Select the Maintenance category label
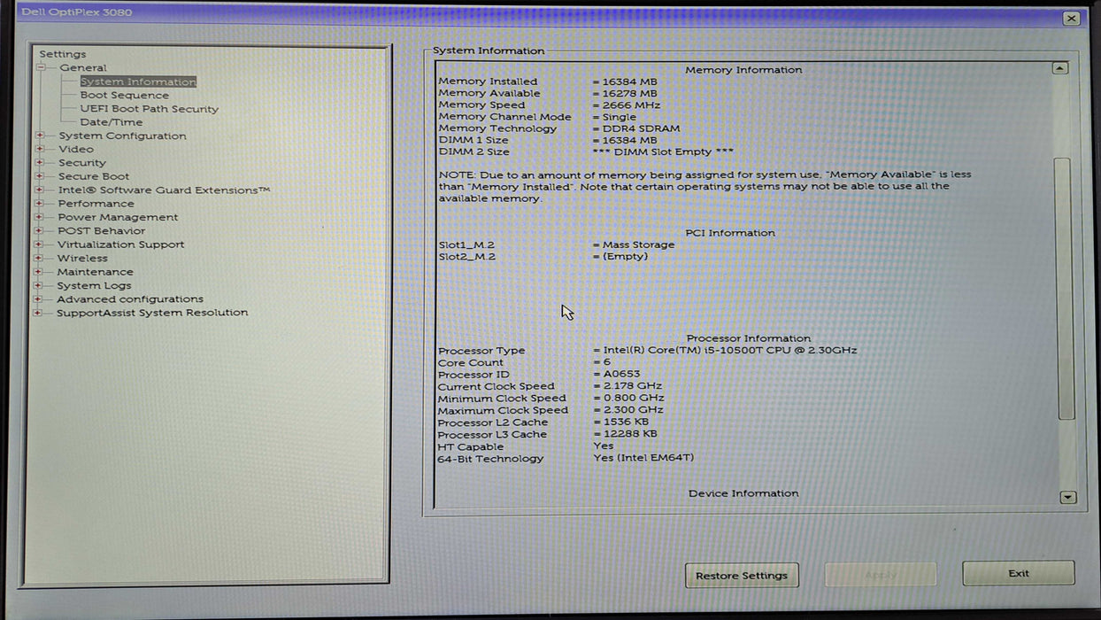Image resolution: width=1101 pixels, height=620 pixels. [95, 272]
